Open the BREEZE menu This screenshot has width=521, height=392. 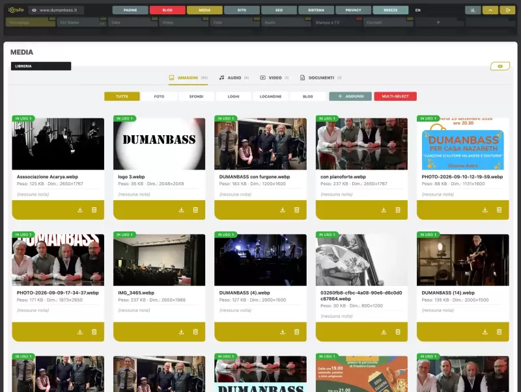pos(391,10)
